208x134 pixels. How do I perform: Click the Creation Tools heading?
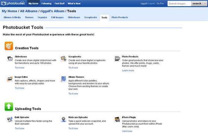click(27, 48)
